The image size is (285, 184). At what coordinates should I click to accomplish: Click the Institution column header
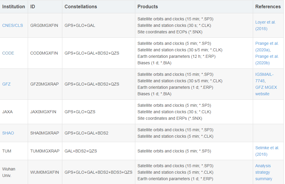[14, 6]
